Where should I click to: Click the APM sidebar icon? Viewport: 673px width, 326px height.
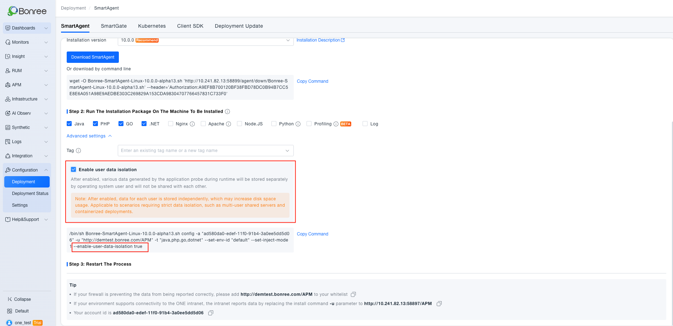click(x=8, y=85)
